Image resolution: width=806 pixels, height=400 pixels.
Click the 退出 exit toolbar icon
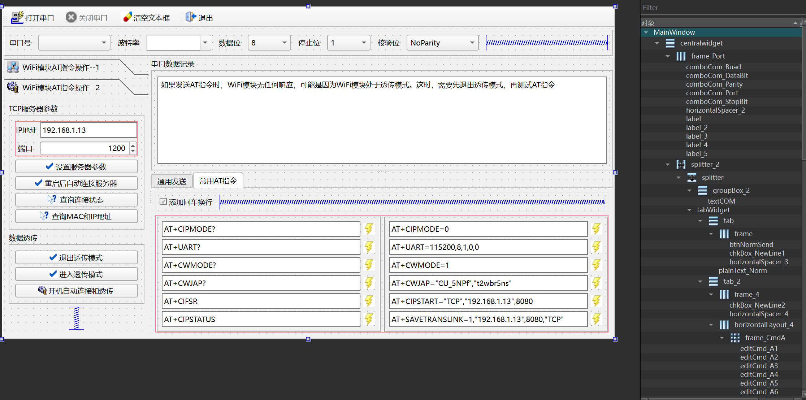[190, 17]
